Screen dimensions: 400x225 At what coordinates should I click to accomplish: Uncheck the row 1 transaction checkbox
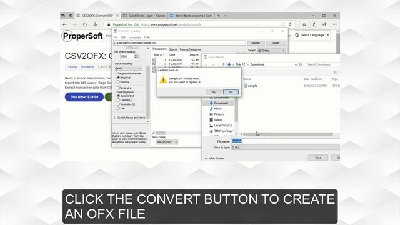tap(154, 59)
